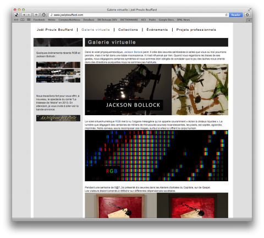
Task: Open the Reading List glasses icon
Action: 16,20
